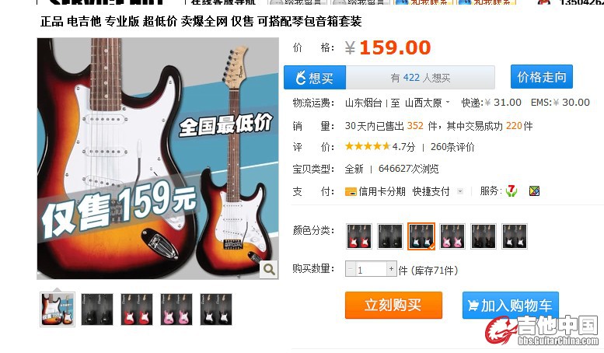Click the 立刻购买 buy now button
The width and height of the screenshot is (604, 353).
(393, 305)
